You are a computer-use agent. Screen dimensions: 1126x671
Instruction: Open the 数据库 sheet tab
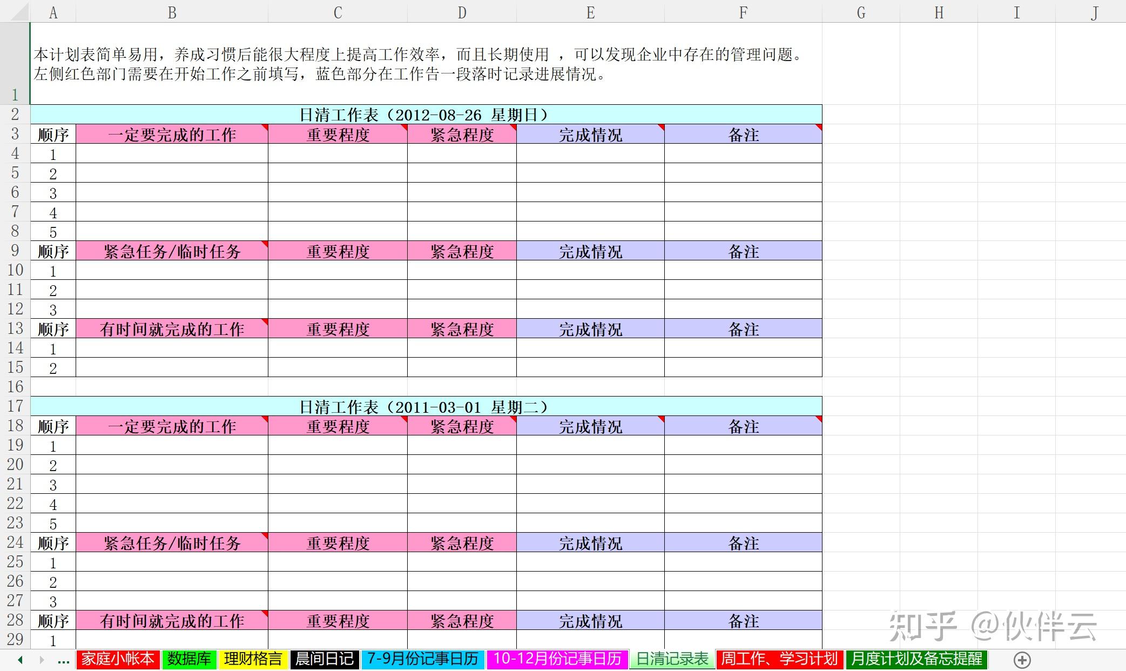pyautogui.click(x=188, y=659)
